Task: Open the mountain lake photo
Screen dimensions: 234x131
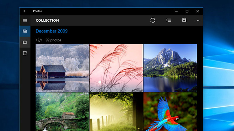Action: pyautogui.click(x=170, y=68)
